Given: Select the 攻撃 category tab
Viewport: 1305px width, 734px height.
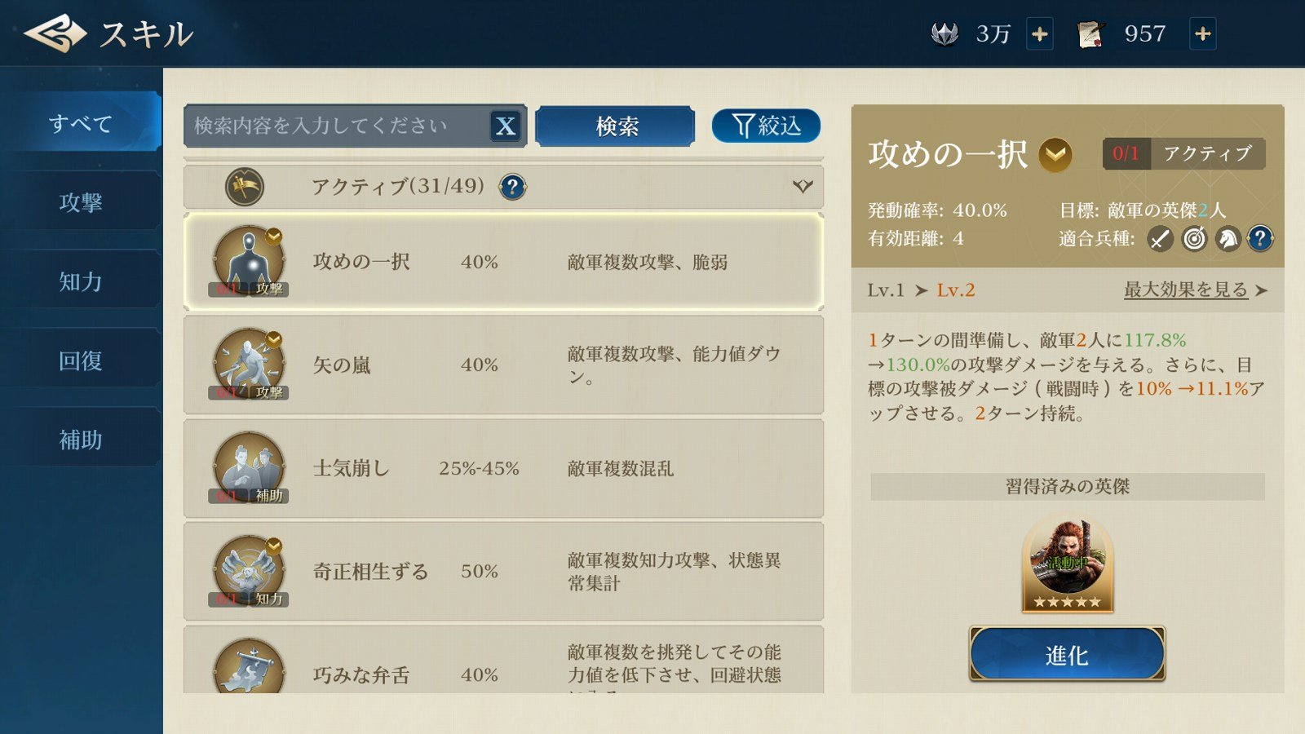Looking at the screenshot, I should (80, 202).
